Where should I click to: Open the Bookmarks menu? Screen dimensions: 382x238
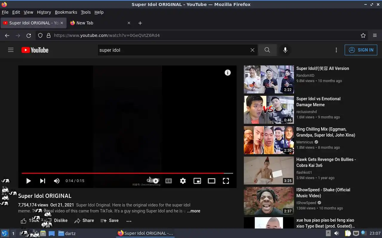[66, 12]
